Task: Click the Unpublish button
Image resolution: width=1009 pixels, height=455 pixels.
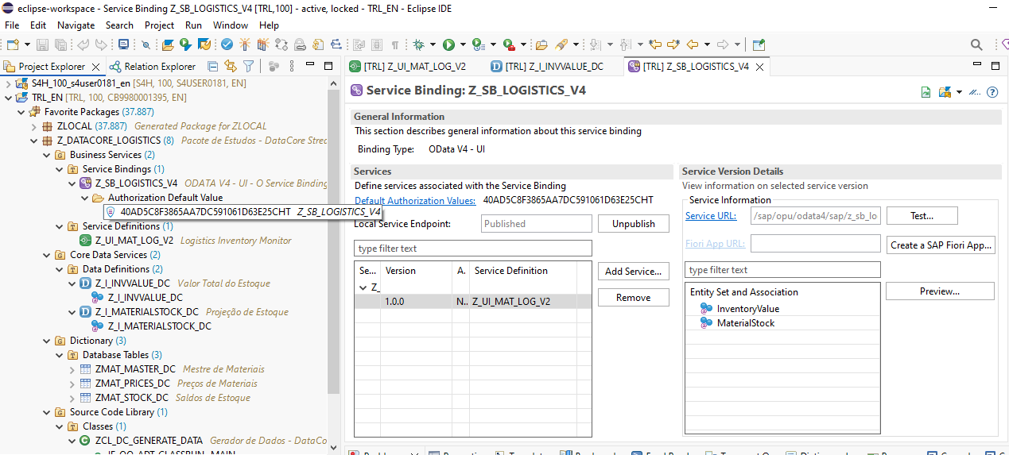Action: click(634, 224)
